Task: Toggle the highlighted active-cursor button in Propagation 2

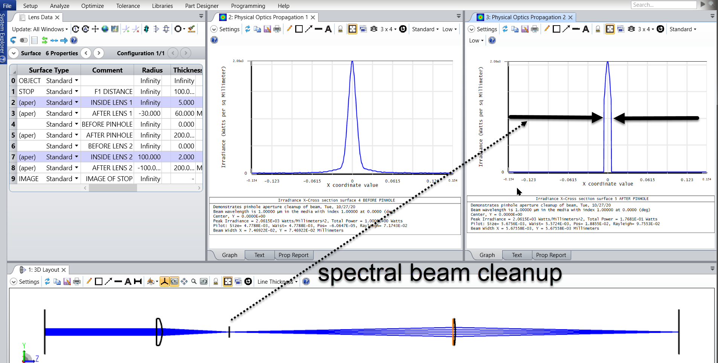Action: click(x=610, y=29)
